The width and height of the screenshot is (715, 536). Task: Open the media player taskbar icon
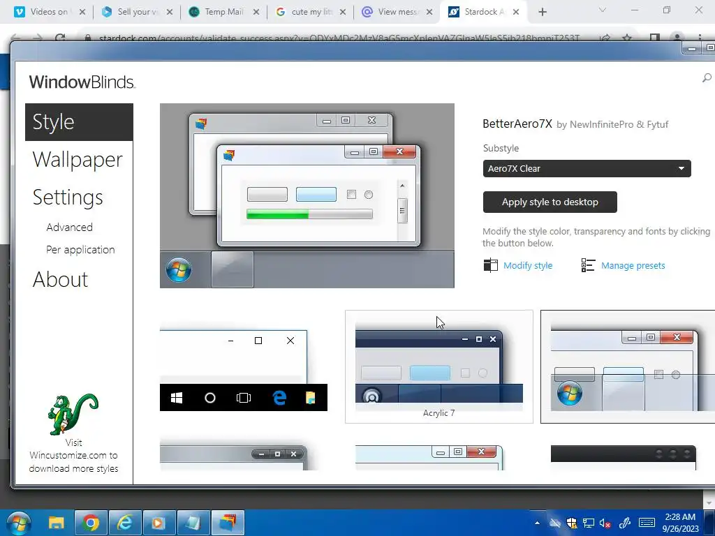[159, 523]
